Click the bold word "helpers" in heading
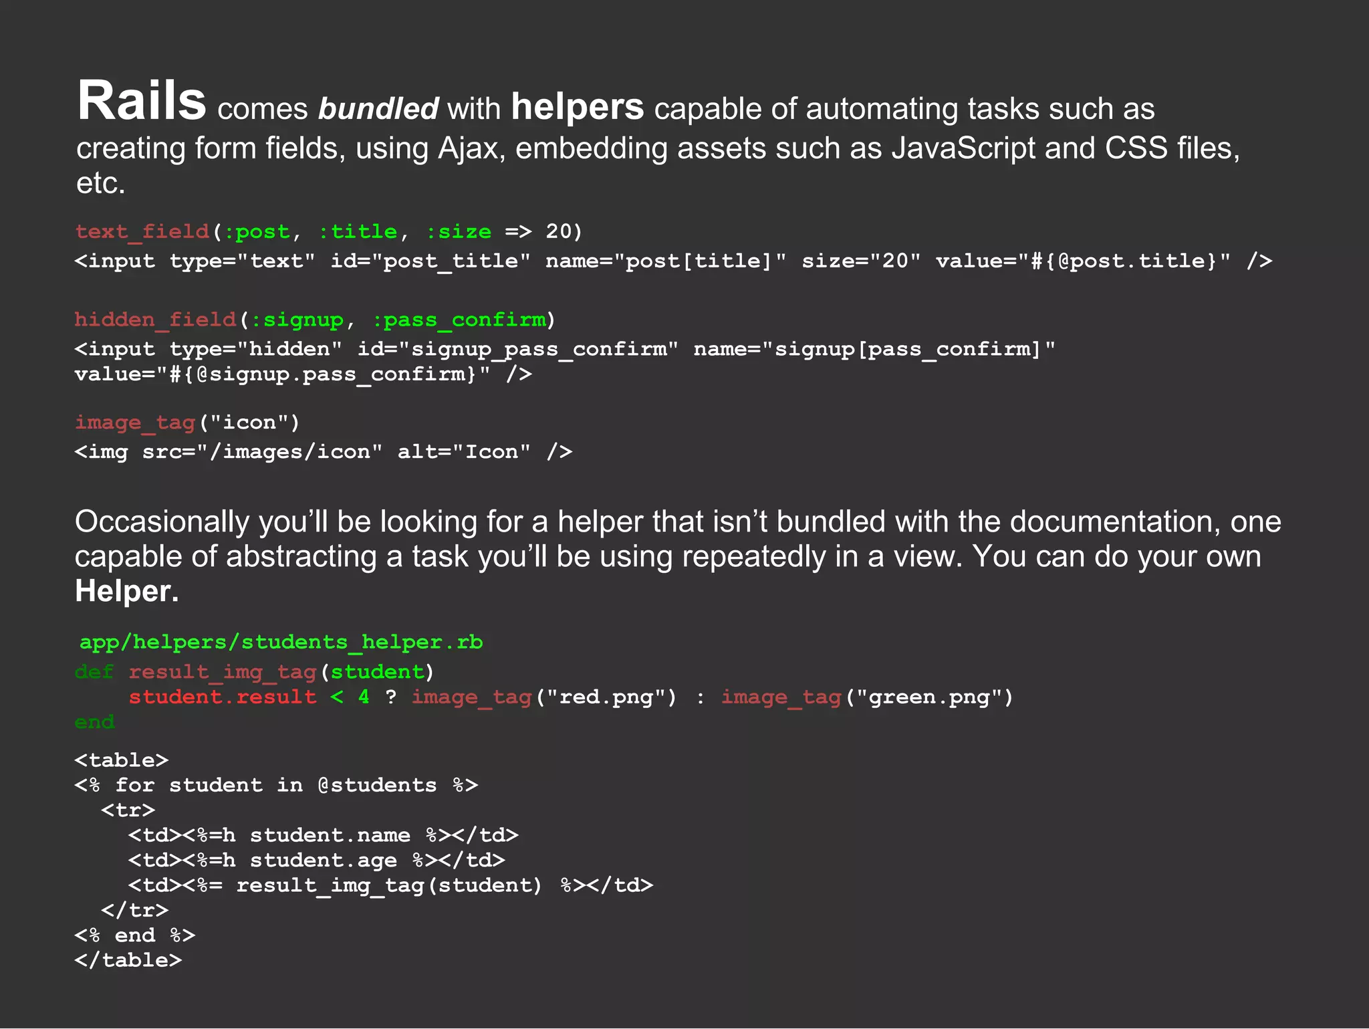This screenshot has width=1369, height=1029. coord(578,107)
